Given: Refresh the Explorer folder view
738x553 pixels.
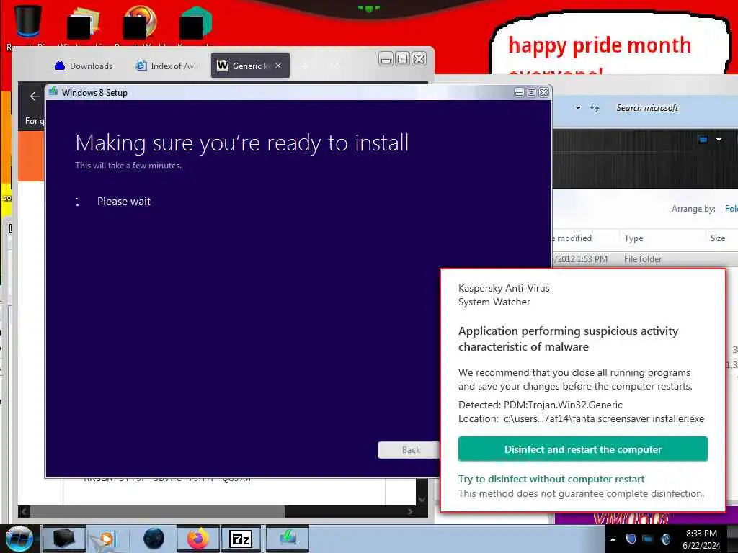Looking at the screenshot, I should tap(595, 108).
